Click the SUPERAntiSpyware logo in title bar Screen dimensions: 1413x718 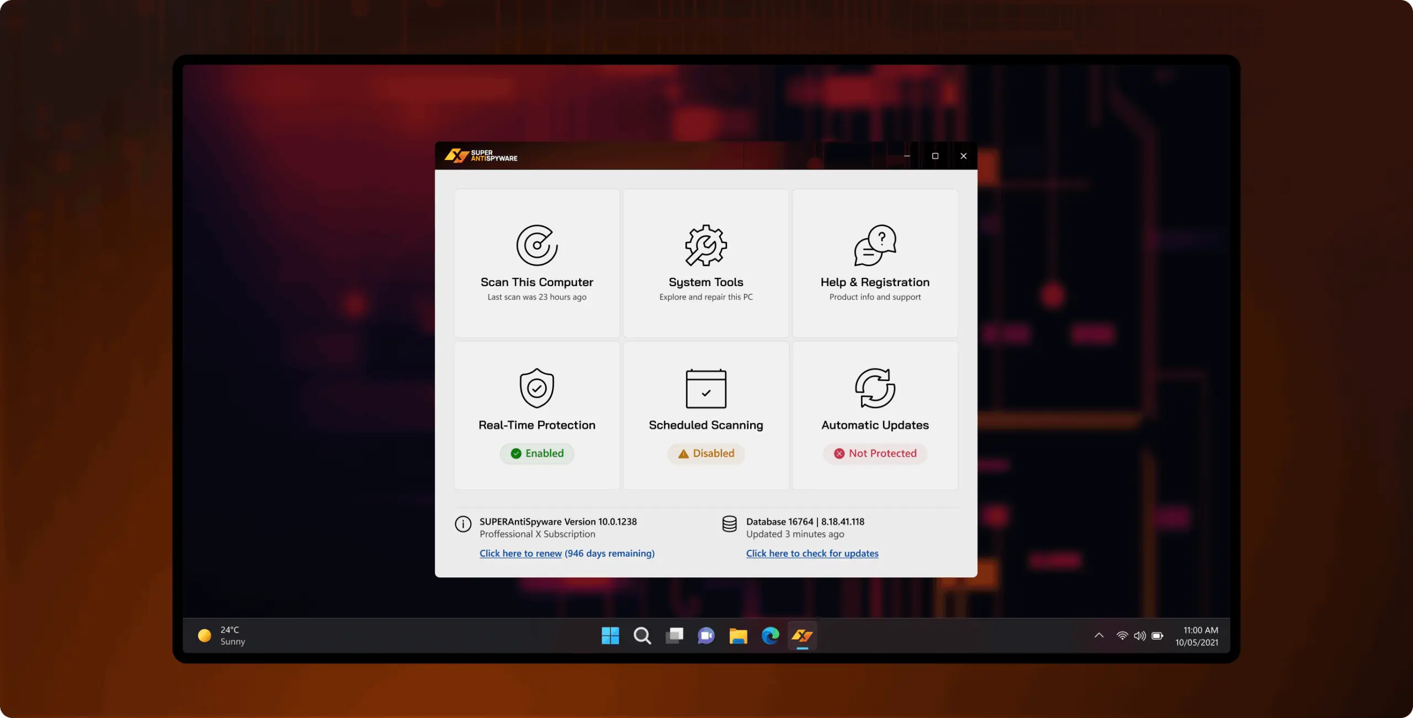tap(481, 156)
